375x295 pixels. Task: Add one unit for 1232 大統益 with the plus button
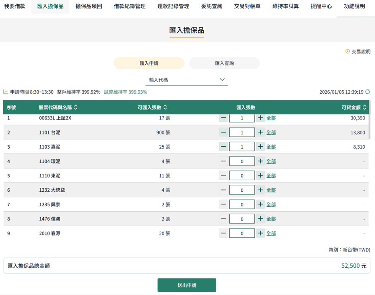point(260,190)
